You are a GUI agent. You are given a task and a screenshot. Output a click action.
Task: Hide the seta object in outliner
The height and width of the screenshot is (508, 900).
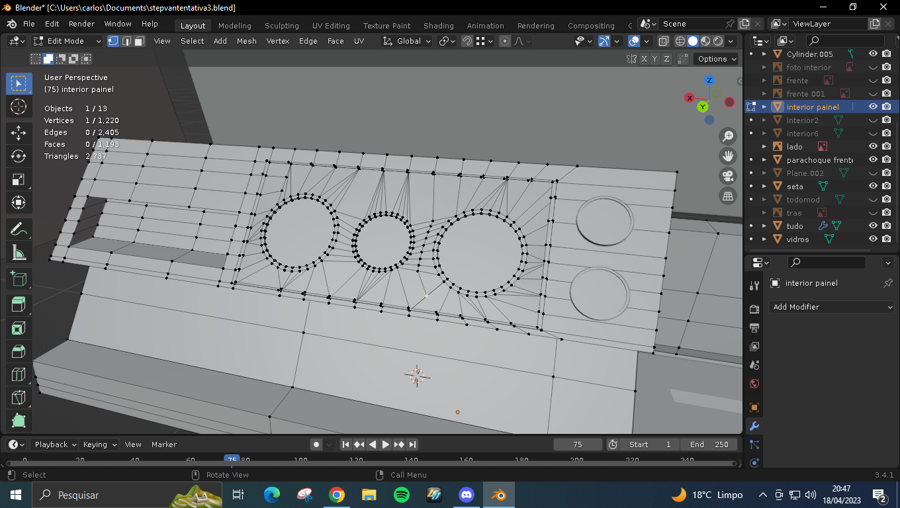click(873, 187)
